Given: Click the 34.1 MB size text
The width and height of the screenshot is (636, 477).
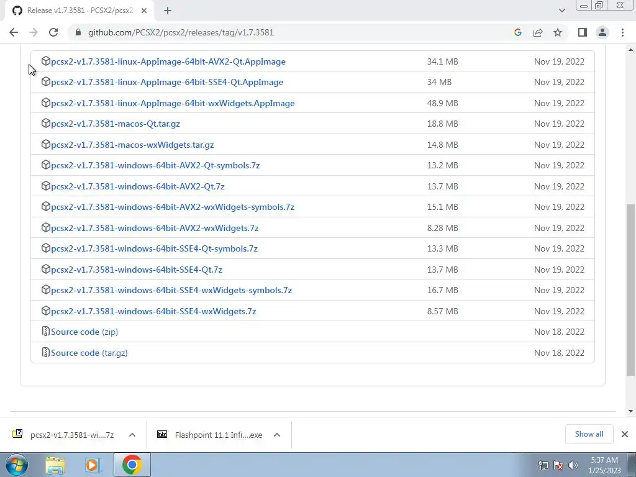Looking at the screenshot, I should click(x=442, y=61).
